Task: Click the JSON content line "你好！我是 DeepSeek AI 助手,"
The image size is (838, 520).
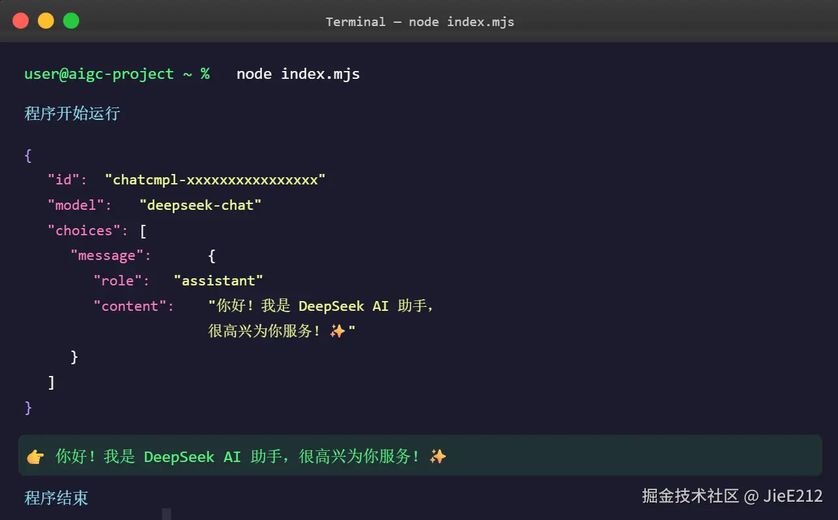Action: 321,306
